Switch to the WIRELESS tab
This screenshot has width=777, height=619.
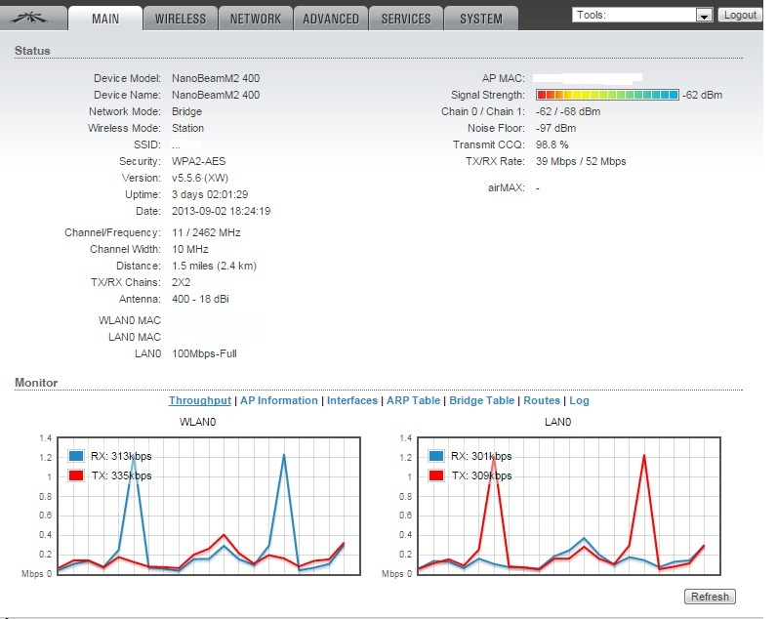(181, 19)
